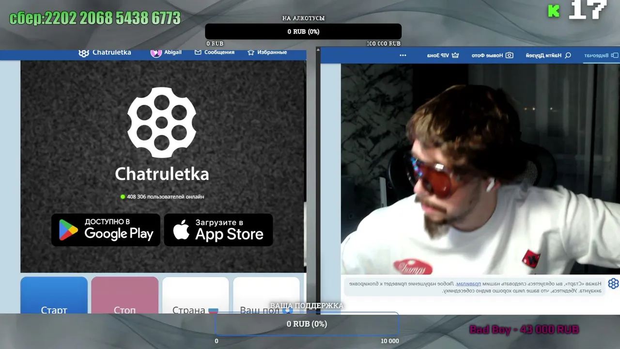Screen dimensions: 620x349
Task: Click the magnifier icon beside mirrored Найти Друзей
Action: click(x=568, y=55)
